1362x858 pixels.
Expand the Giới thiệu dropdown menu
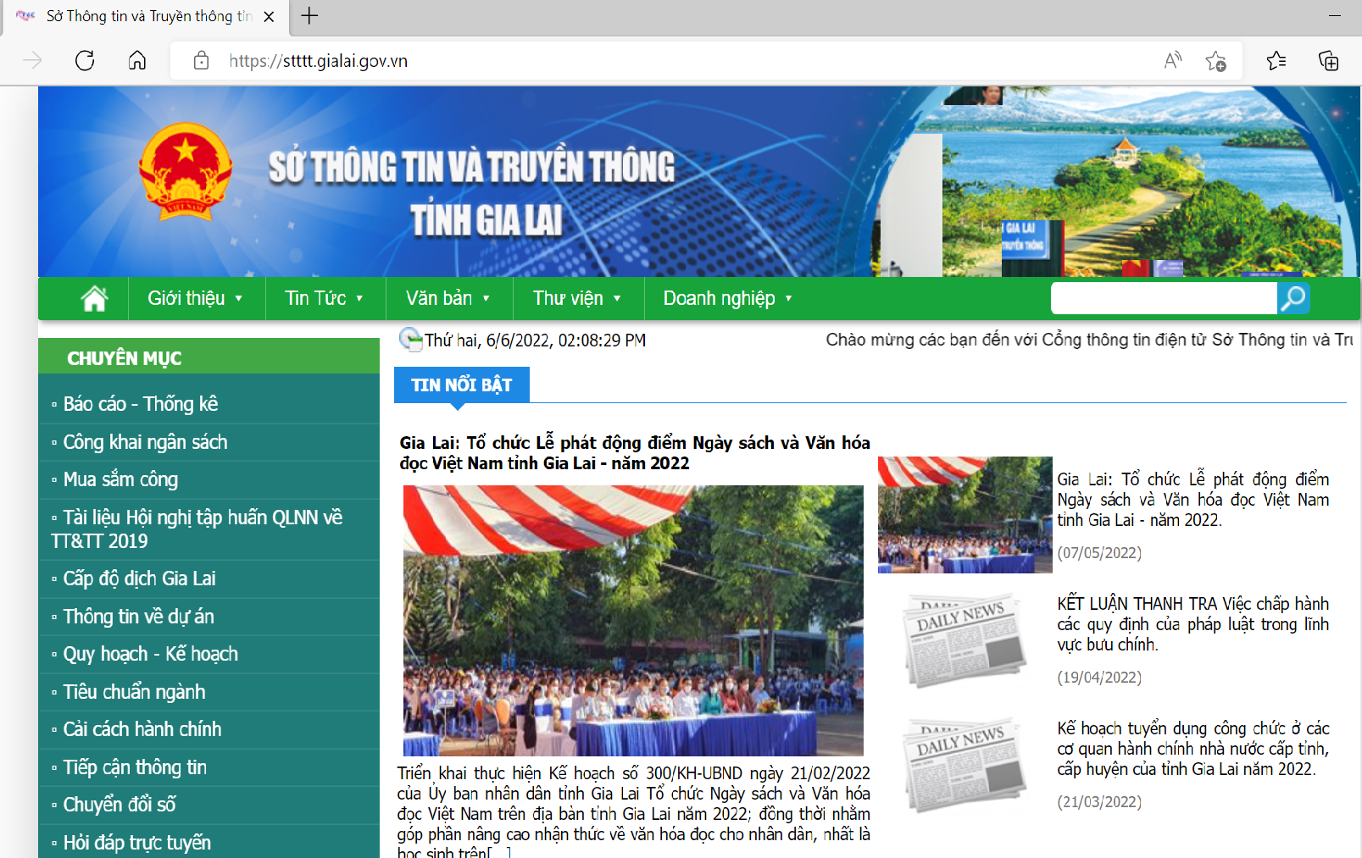[195, 299]
